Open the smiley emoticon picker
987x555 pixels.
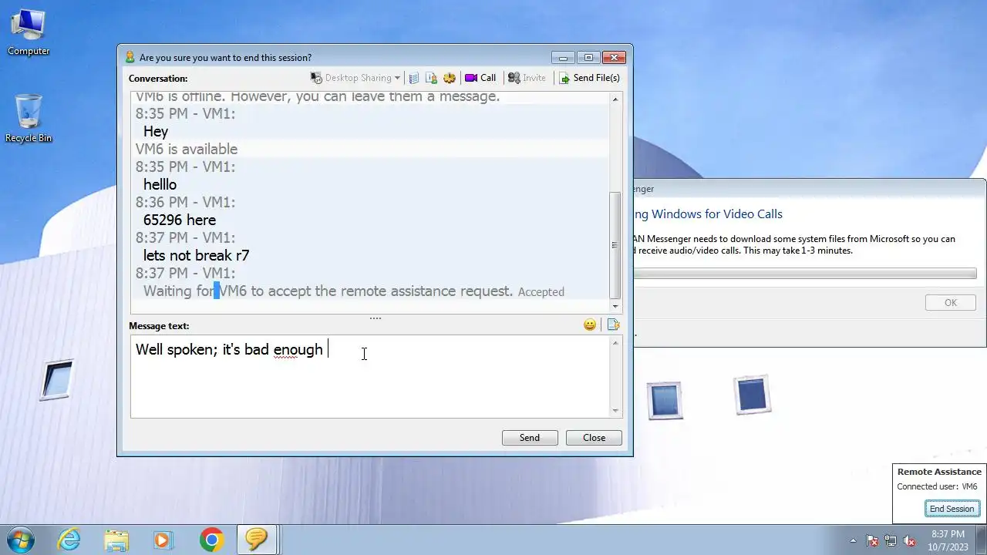click(590, 325)
